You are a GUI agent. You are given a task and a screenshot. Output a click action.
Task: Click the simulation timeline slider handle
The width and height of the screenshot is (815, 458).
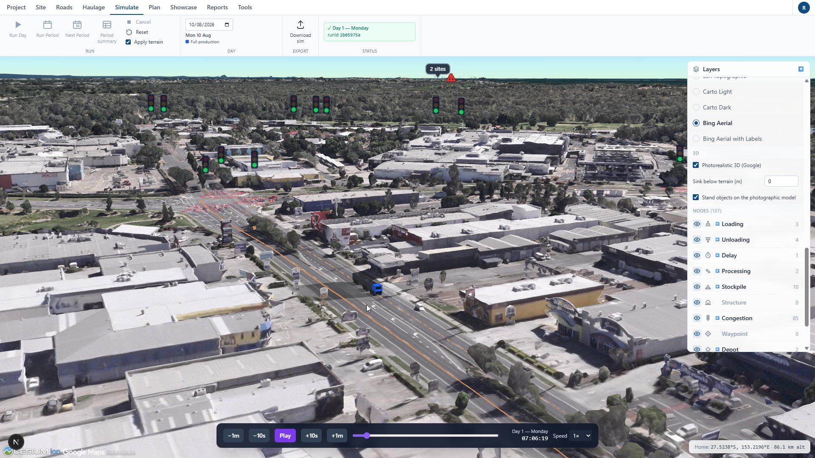(x=367, y=436)
